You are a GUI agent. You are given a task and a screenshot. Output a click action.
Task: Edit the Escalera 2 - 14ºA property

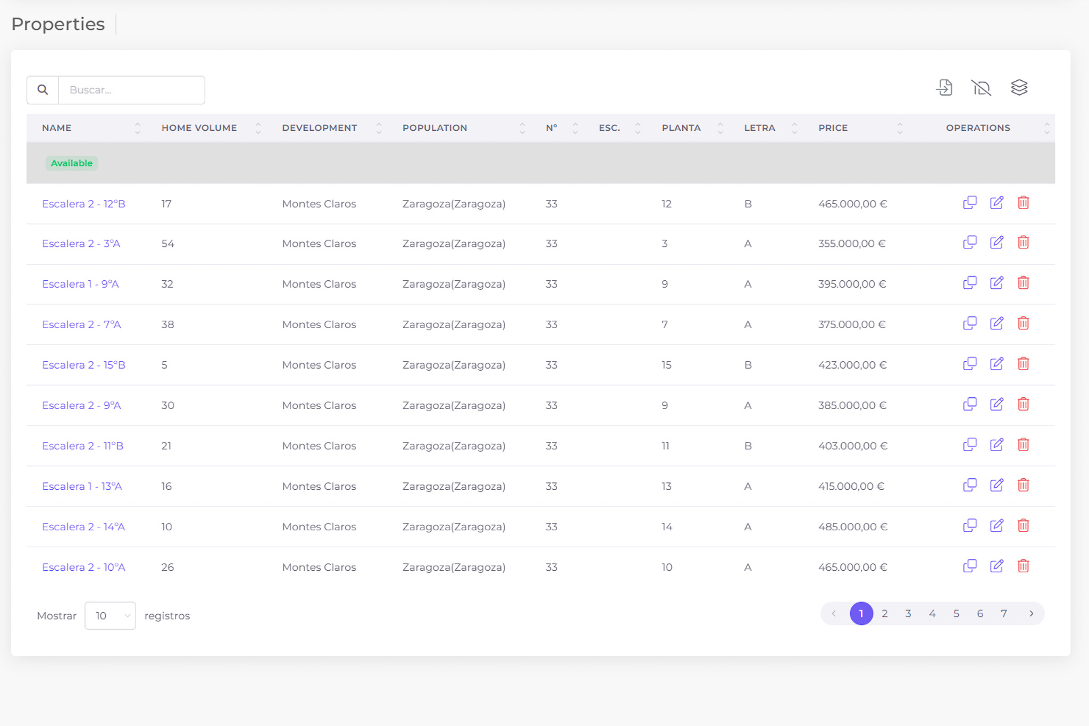coord(996,525)
